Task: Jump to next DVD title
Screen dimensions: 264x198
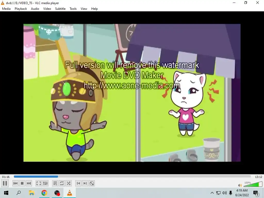Action: click(x=85, y=183)
